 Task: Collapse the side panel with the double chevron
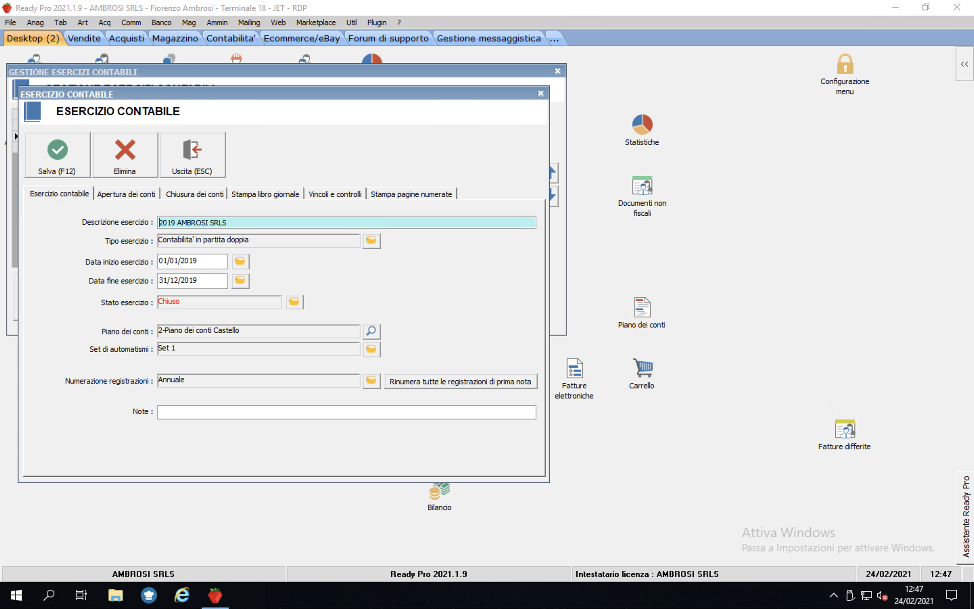pos(964,64)
